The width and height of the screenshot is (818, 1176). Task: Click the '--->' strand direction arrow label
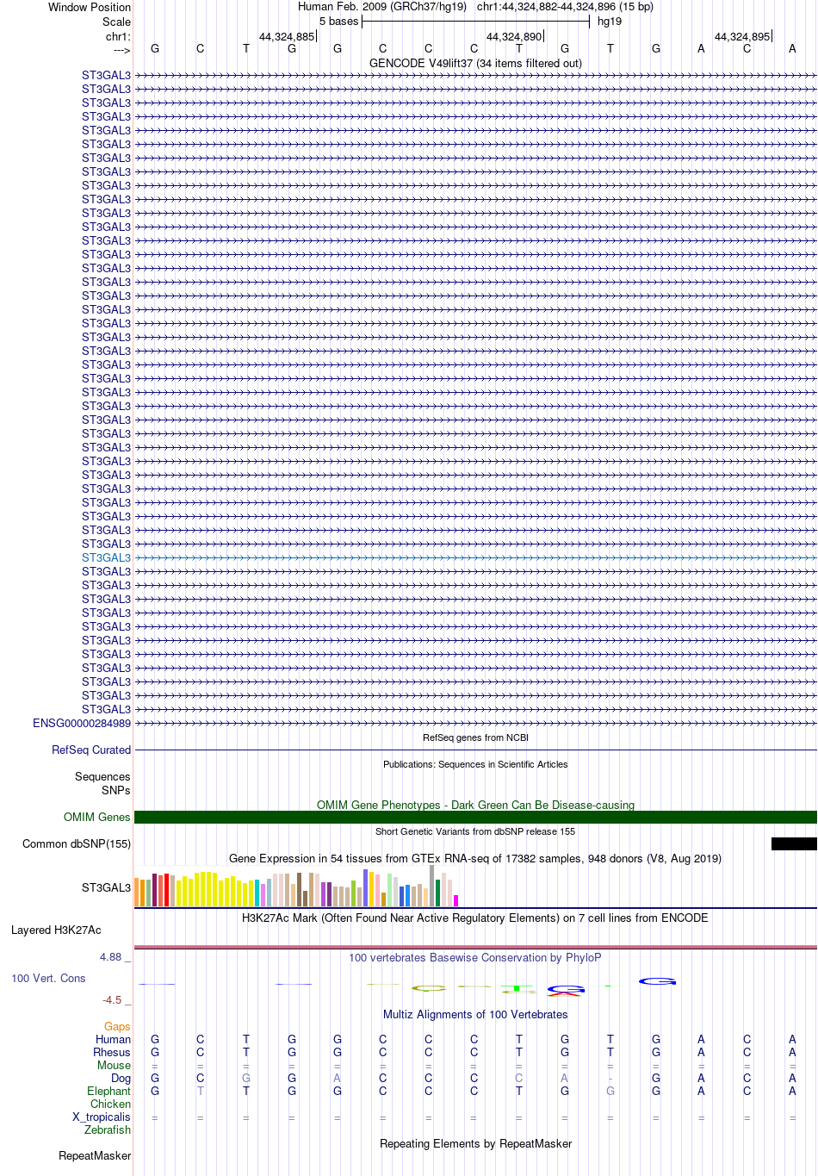click(121, 50)
